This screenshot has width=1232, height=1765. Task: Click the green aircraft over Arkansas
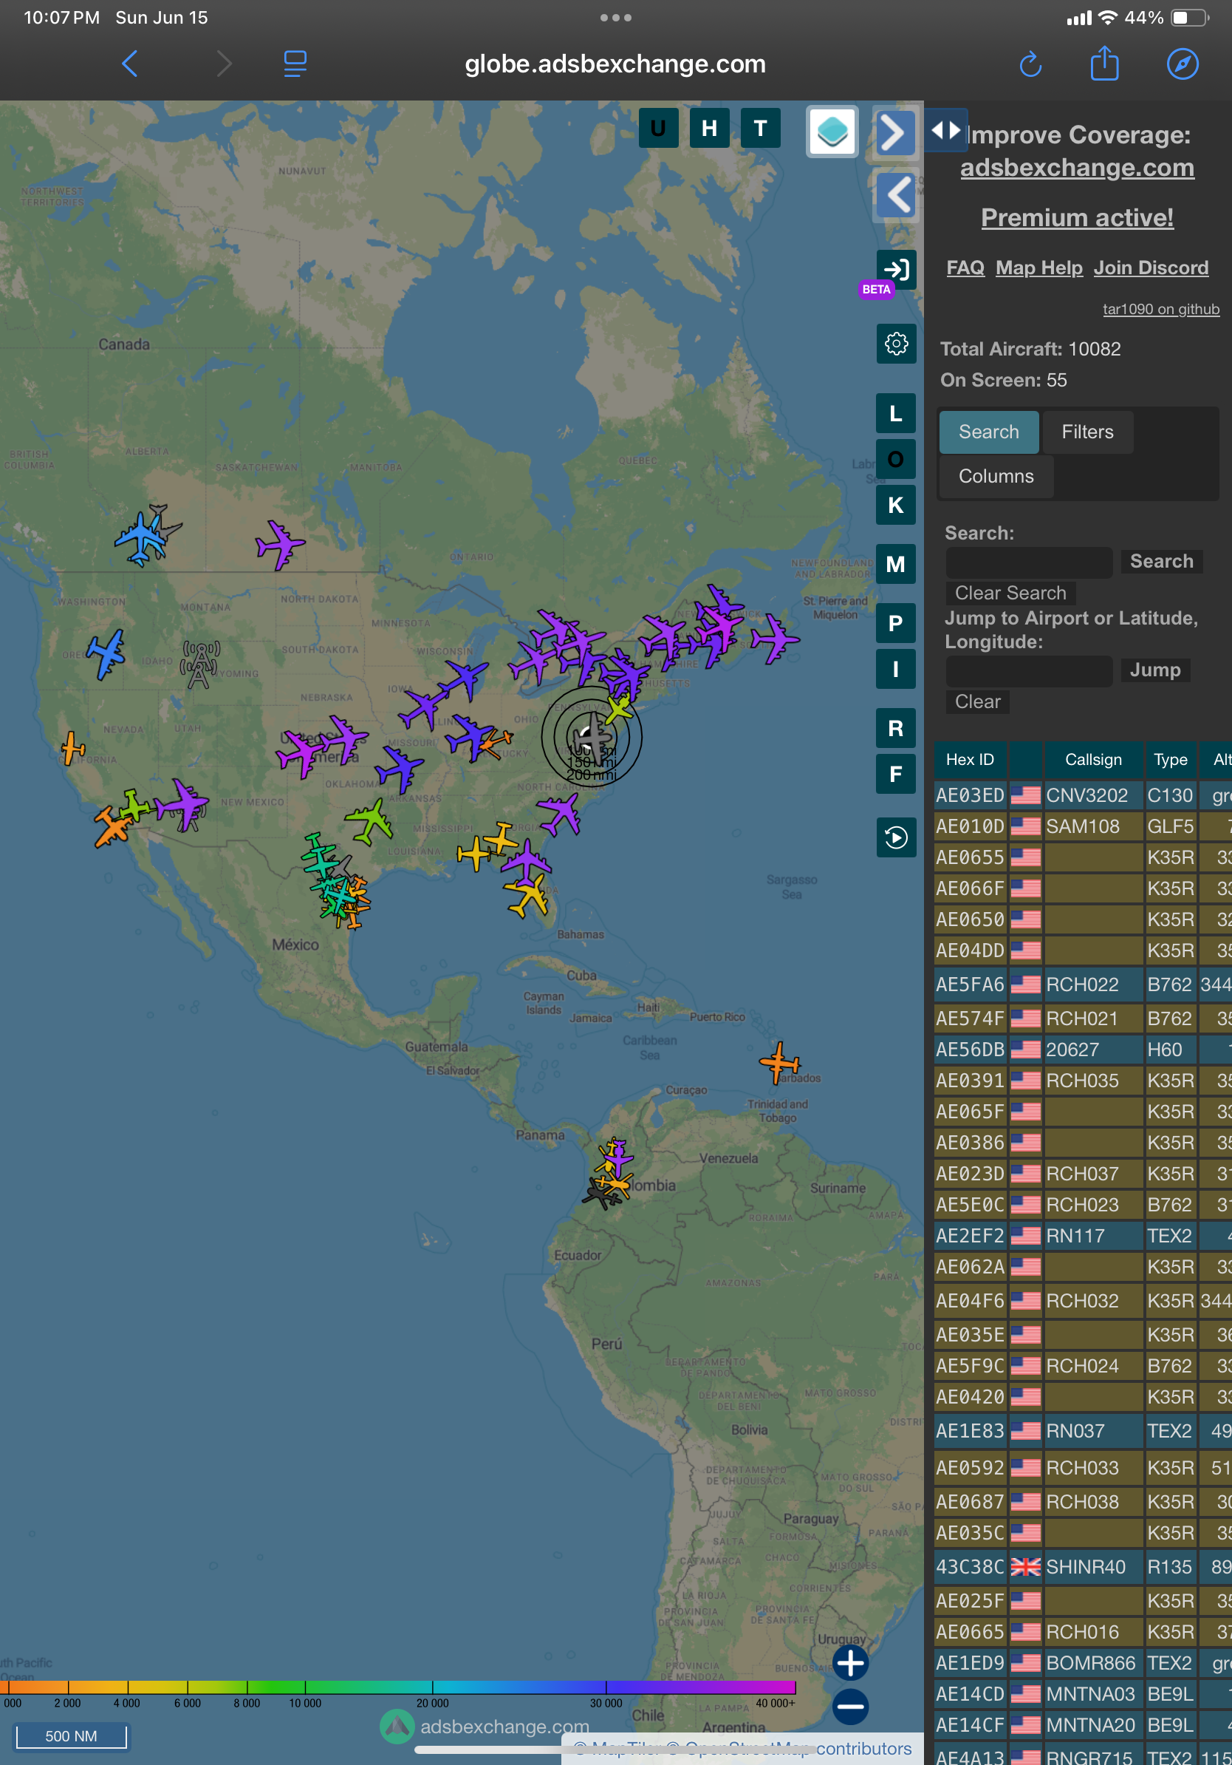point(370,820)
